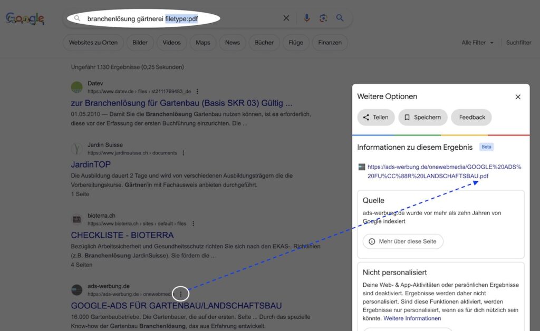Select the Bilder filter tab

(x=140, y=43)
